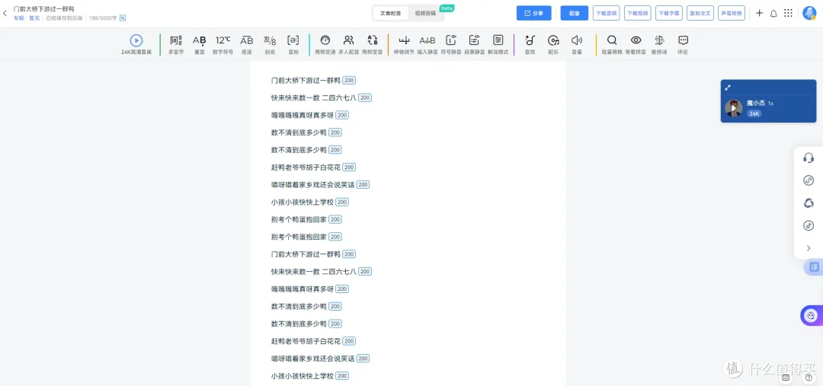Click 复制全文 copy full text button

[700, 13]
